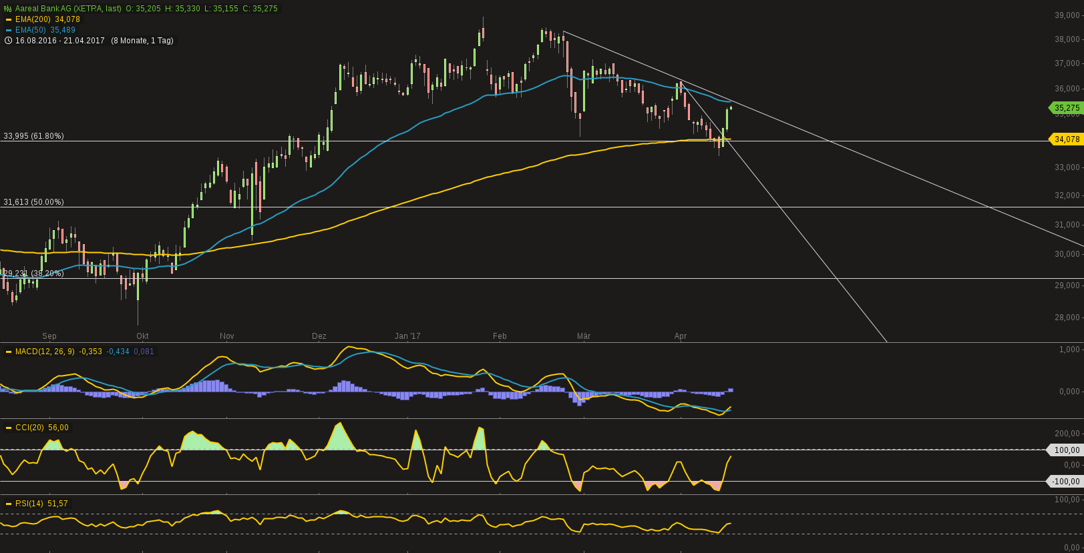Select the Nov month marker on time axis
This screenshot has width=1084, height=553.
point(227,336)
